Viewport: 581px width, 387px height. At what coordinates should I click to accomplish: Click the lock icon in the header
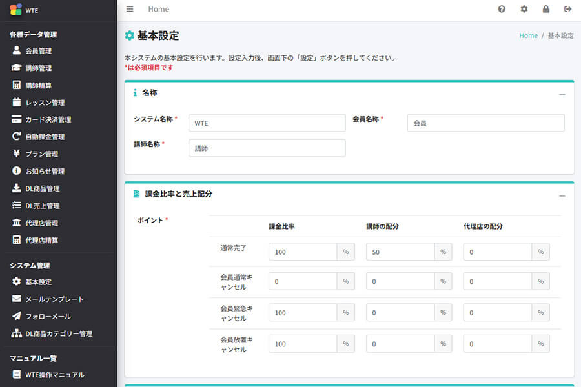tap(545, 10)
